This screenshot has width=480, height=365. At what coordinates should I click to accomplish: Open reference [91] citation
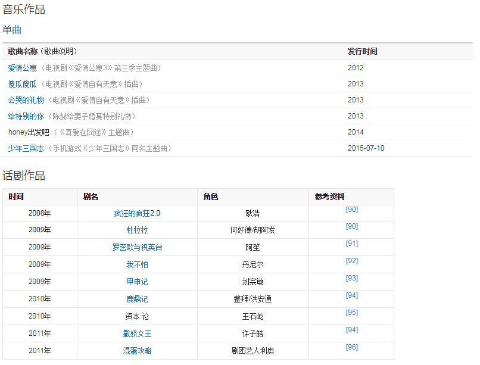[x=351, y=244]
